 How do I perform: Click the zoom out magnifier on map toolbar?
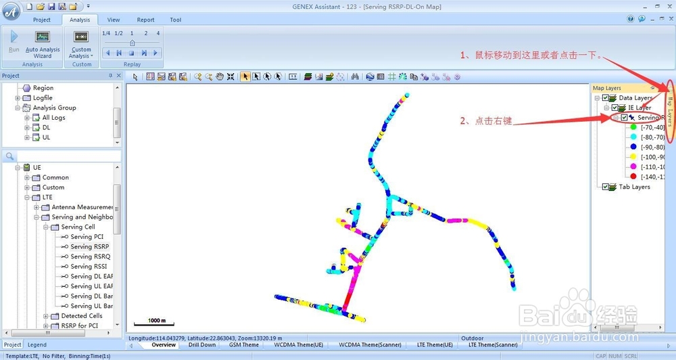pyautogui.click(x=209, y=76)
